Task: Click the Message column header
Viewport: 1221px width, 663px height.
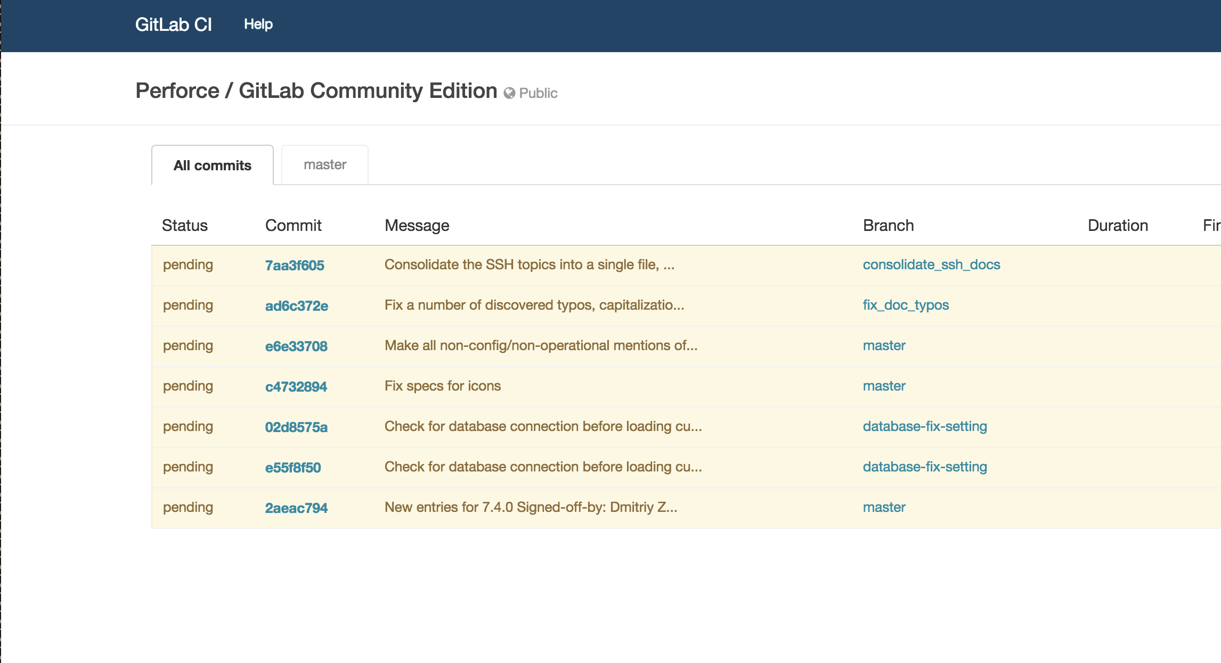Action: tap(417, 226)
